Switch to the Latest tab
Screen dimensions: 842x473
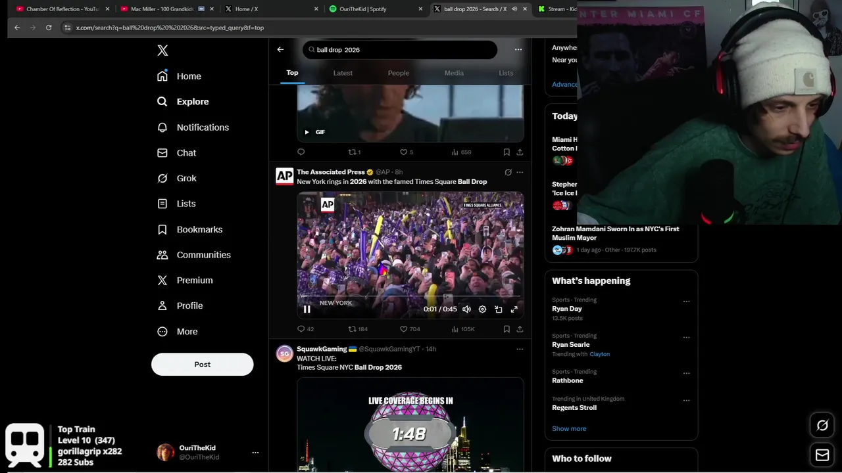point(343,73)
